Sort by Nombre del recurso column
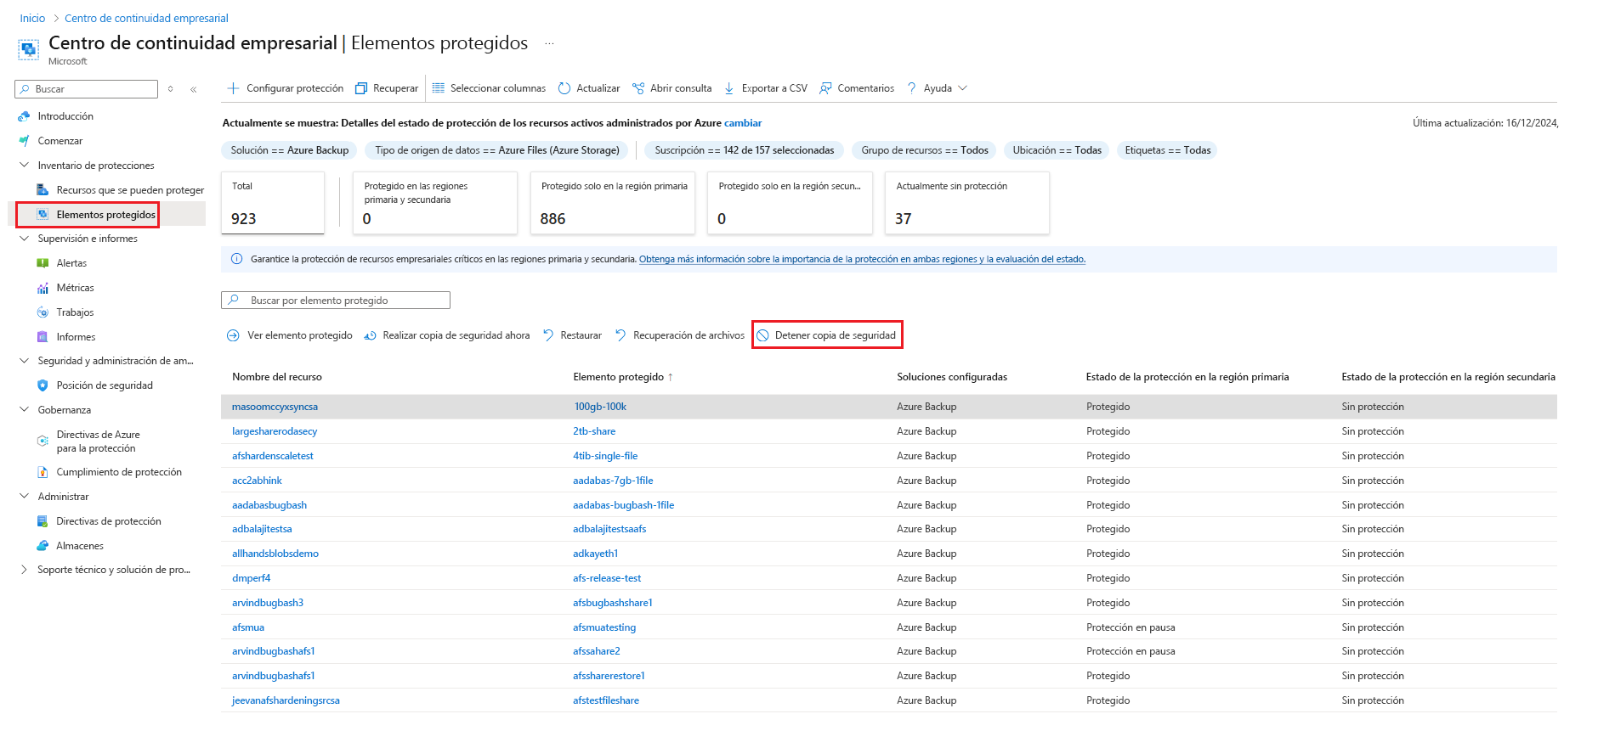 pyautogui.click(x=277, y=377)
